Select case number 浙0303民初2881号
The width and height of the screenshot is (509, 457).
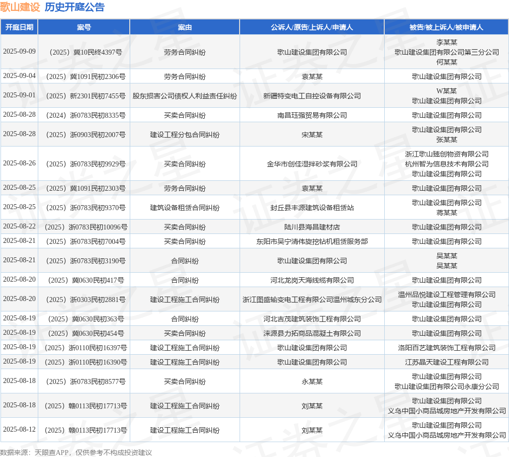85,300
